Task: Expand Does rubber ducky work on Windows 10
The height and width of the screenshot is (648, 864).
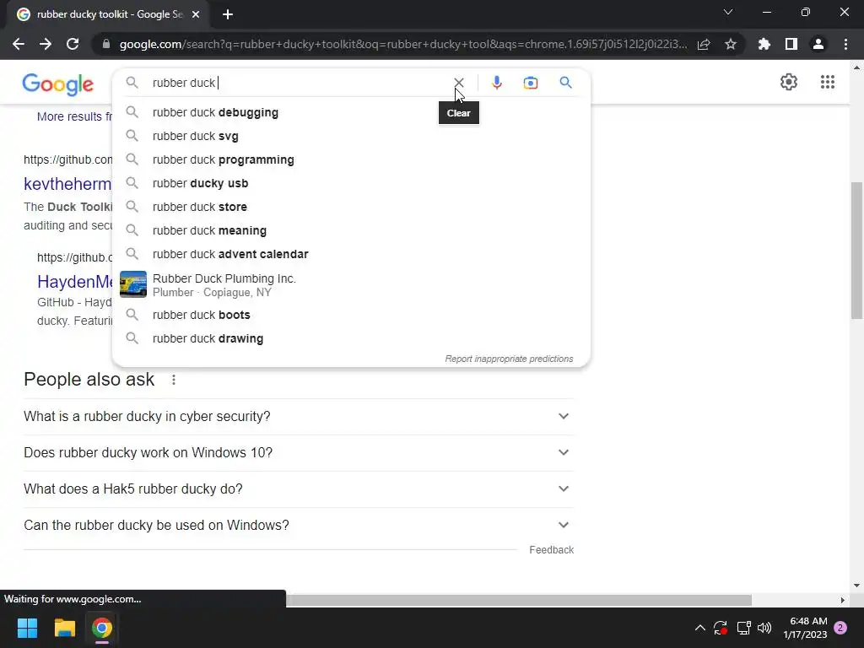Action: coord(299,453)
